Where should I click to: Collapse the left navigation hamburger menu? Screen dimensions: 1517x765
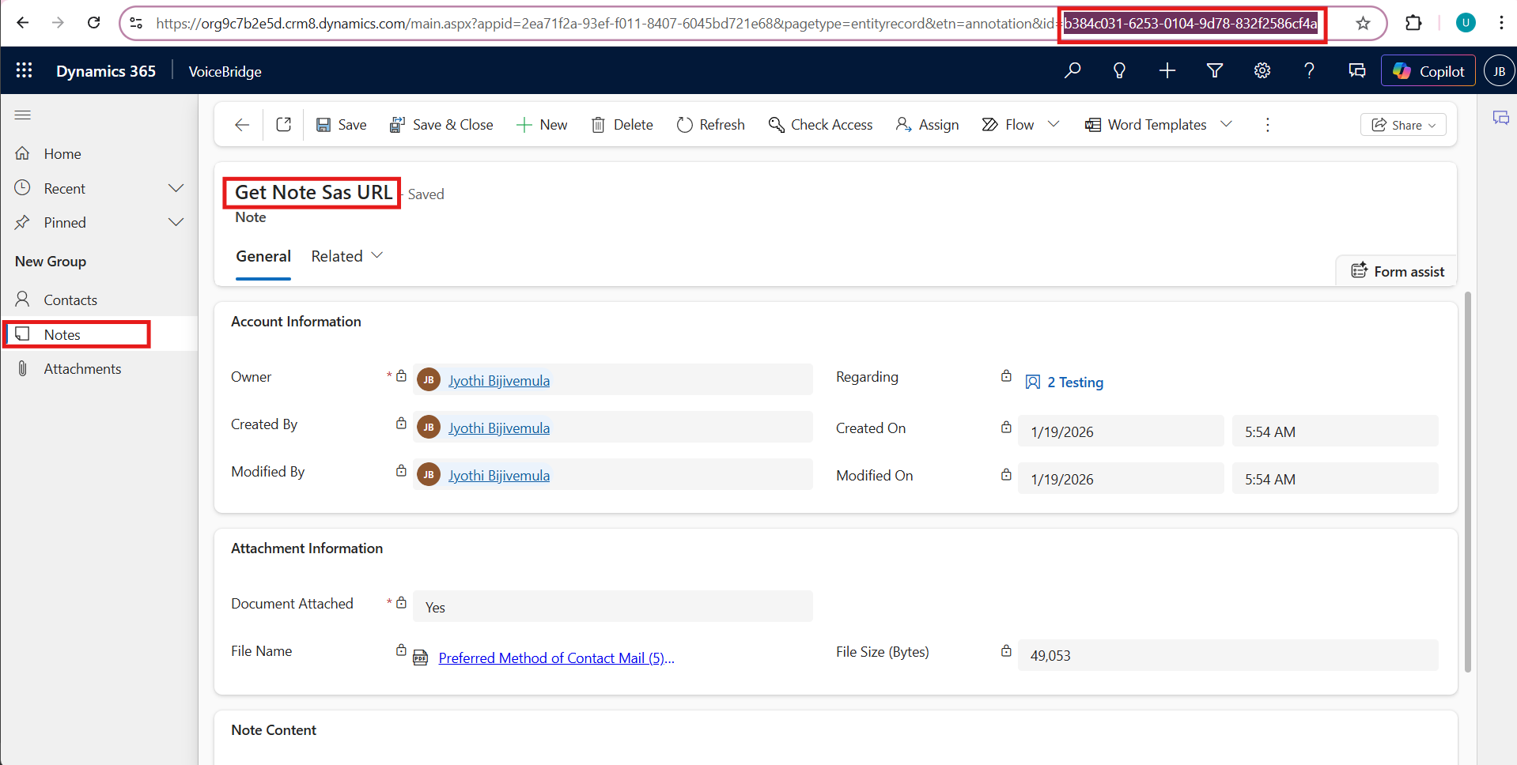23,115
